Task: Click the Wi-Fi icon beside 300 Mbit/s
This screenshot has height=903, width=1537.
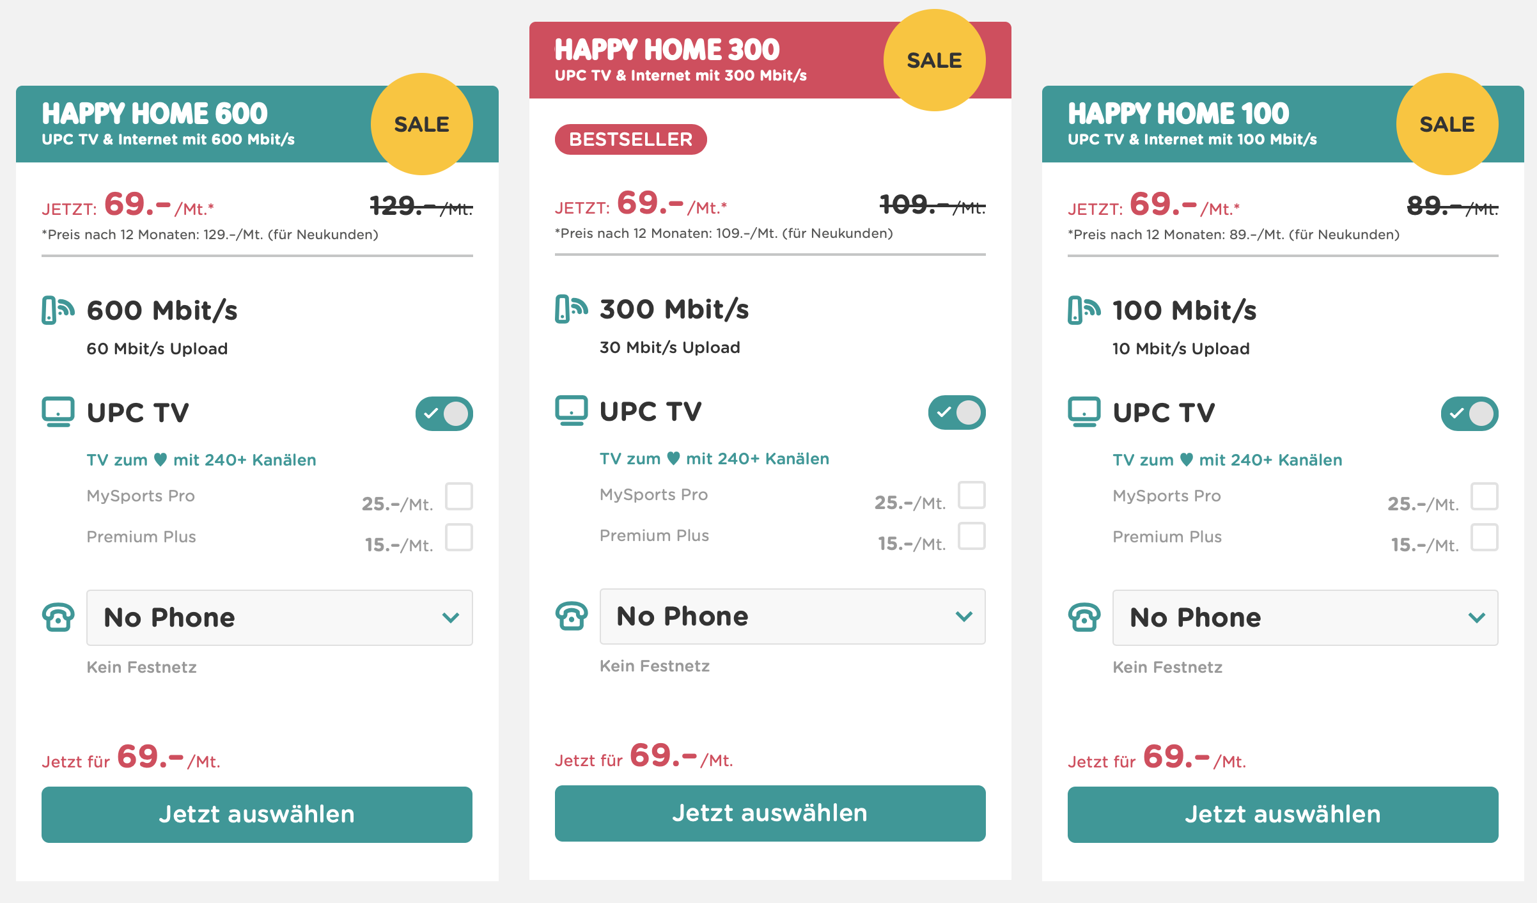Action: pyautogui.click(x=571, y=309)
